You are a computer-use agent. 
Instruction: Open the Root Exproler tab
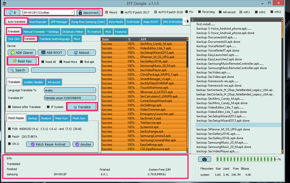(x=38, y=22)
